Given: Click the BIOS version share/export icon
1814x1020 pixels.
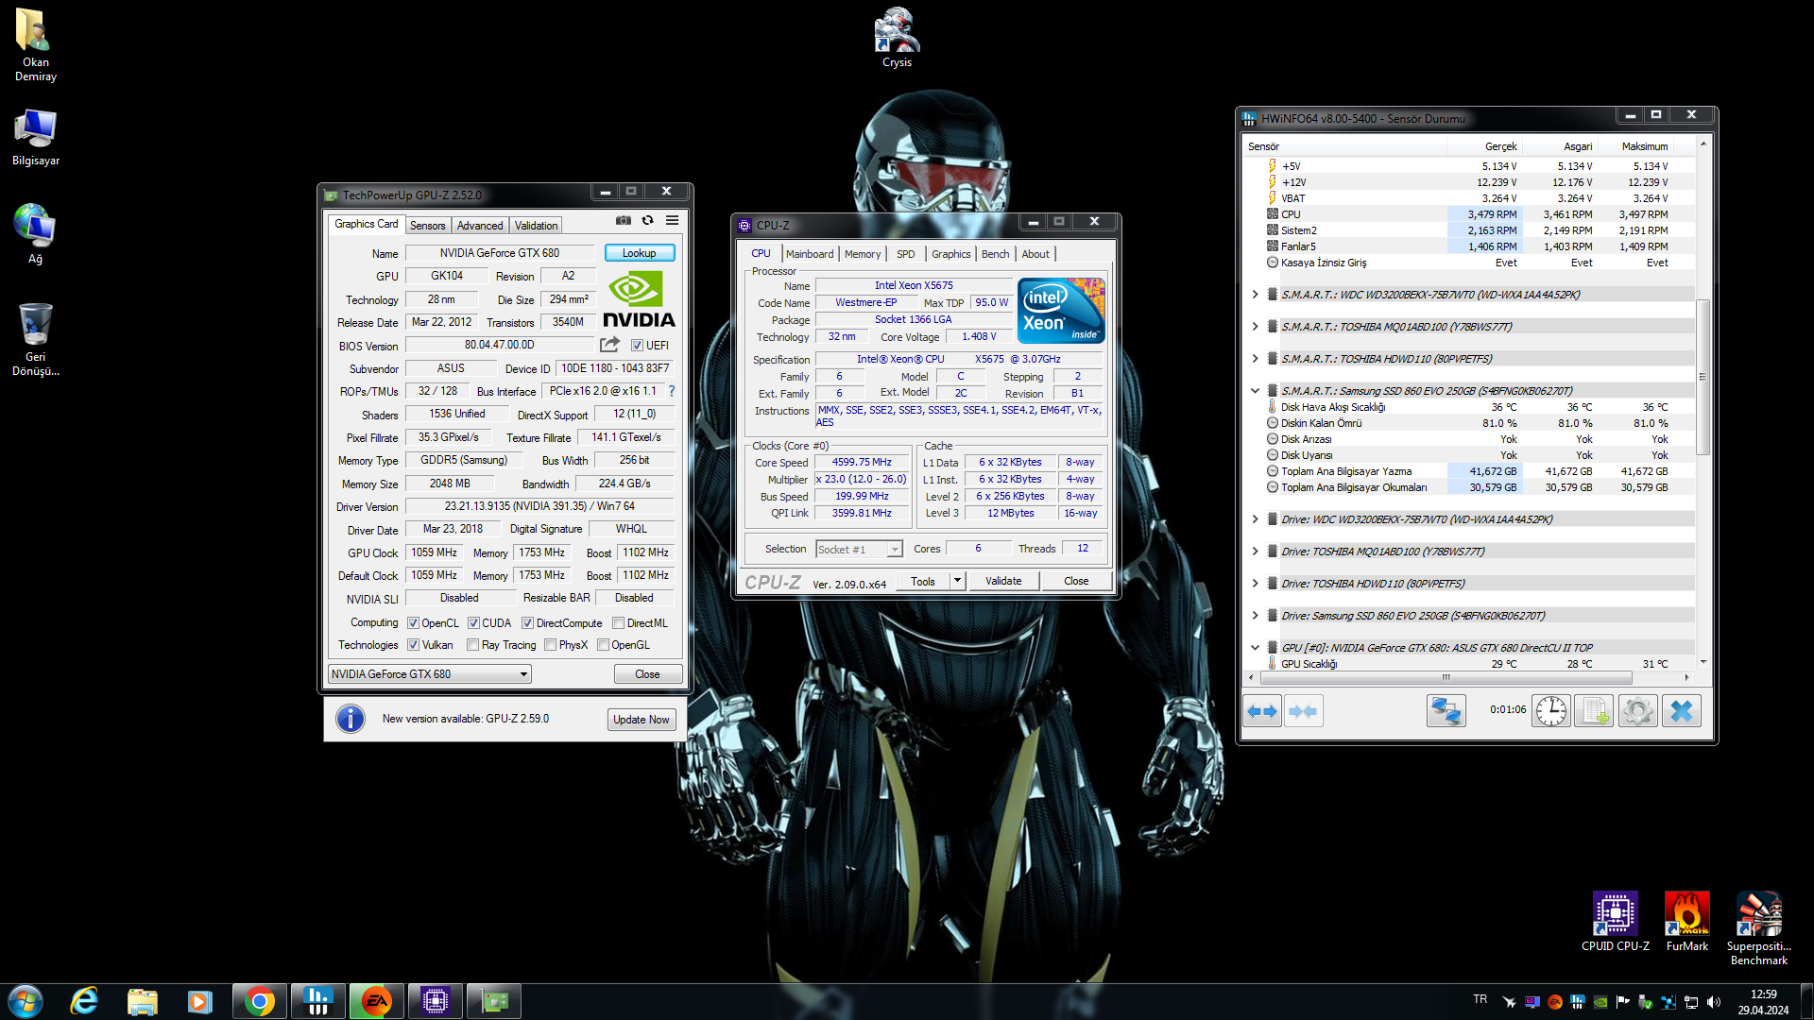Looking at the screenshot, I should click(x=609, y=345).
